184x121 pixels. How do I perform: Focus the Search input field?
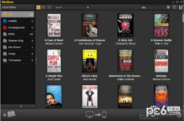[72, 7]
